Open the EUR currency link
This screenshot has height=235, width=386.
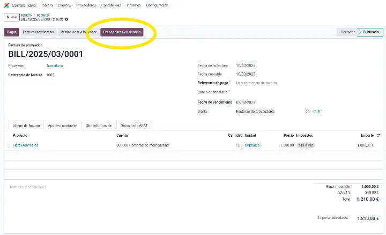pos(317,112)
